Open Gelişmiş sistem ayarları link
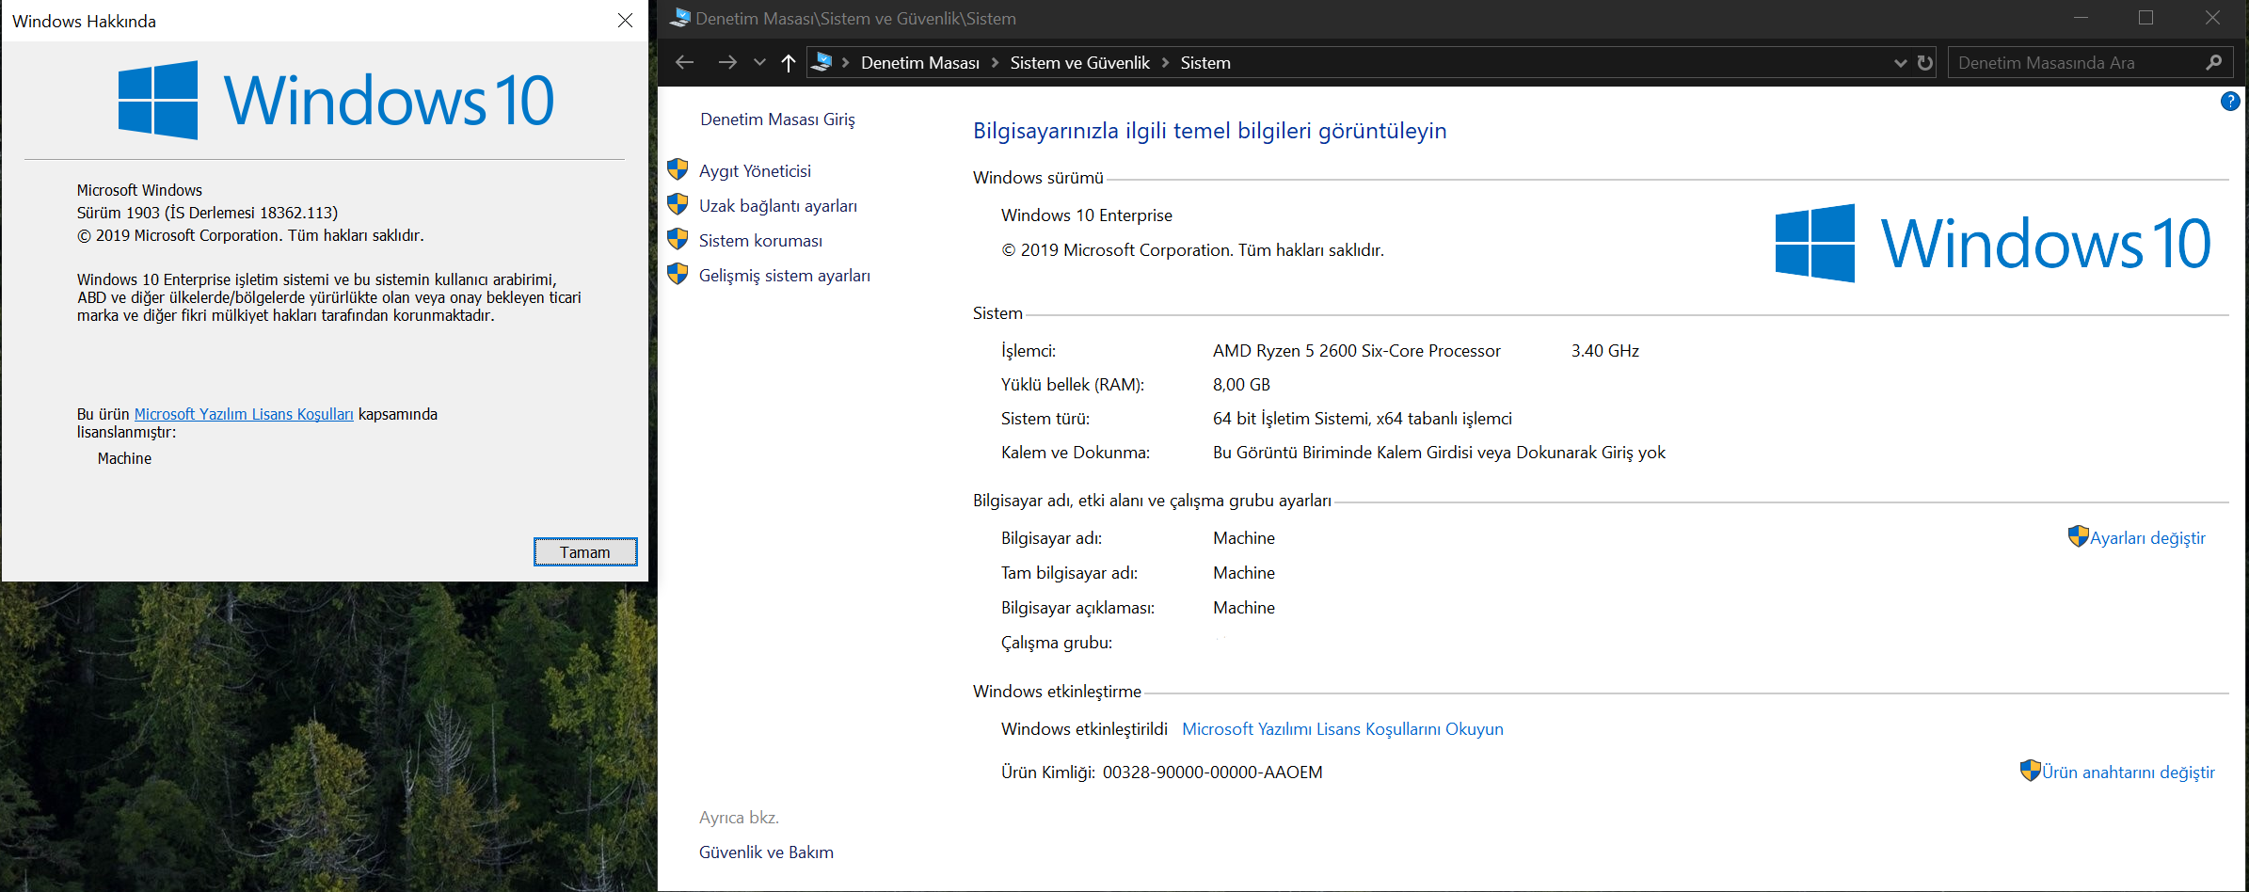This screenshot has height=892, width=2249. tap(784, 276)
